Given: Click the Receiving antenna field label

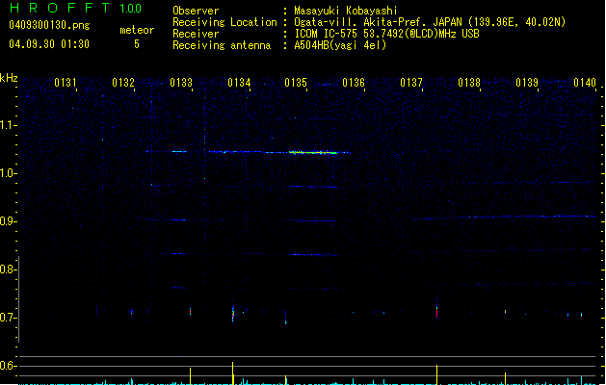Looking at the screenshot, I should tap(222, 45).
